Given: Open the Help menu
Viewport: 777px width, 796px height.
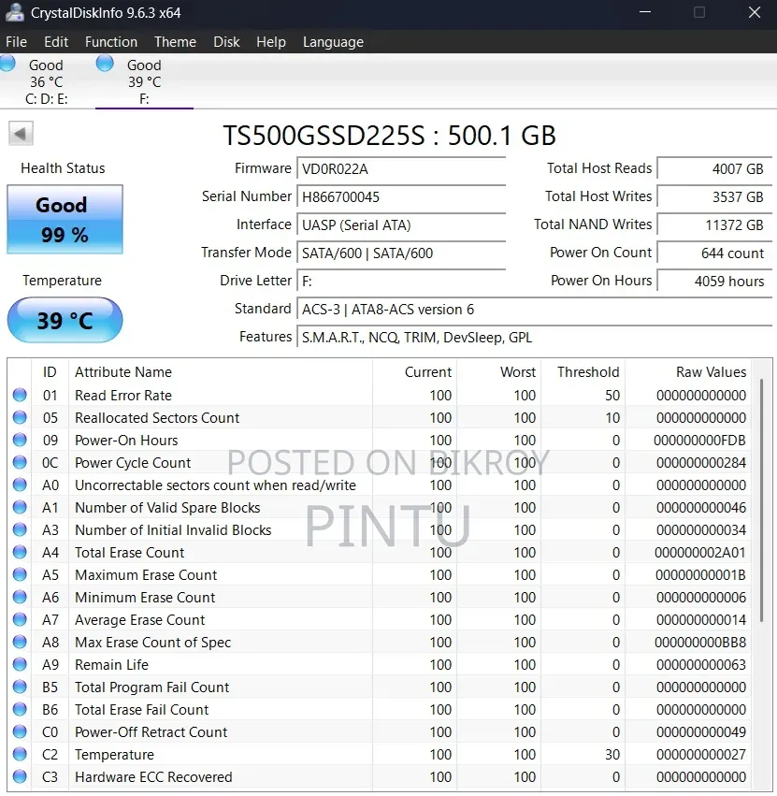Looking at the screenshot, I should pyautogui.click(x=271, y=42).
